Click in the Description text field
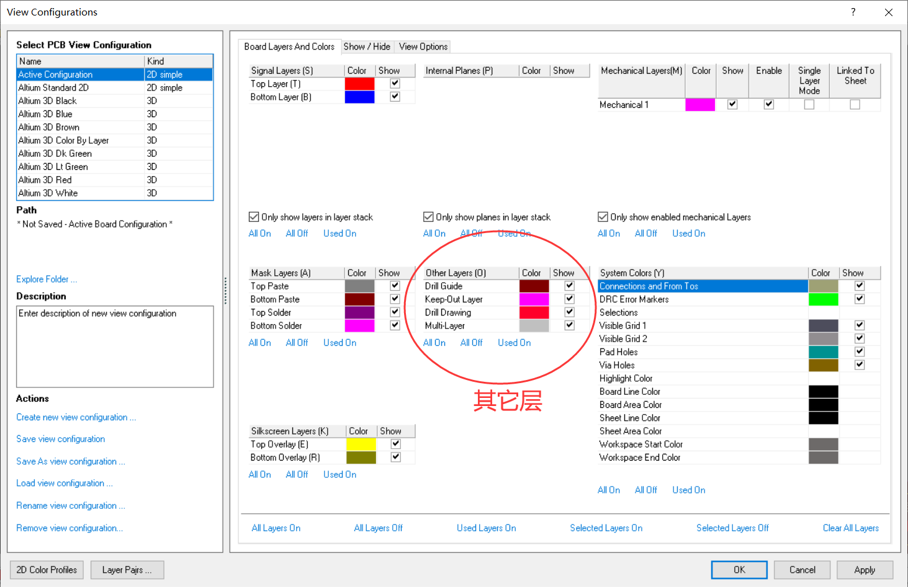This screenshot has height=587, width=908. pos(115,346)
